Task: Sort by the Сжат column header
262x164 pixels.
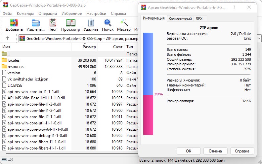Action: tap(111, 47)
